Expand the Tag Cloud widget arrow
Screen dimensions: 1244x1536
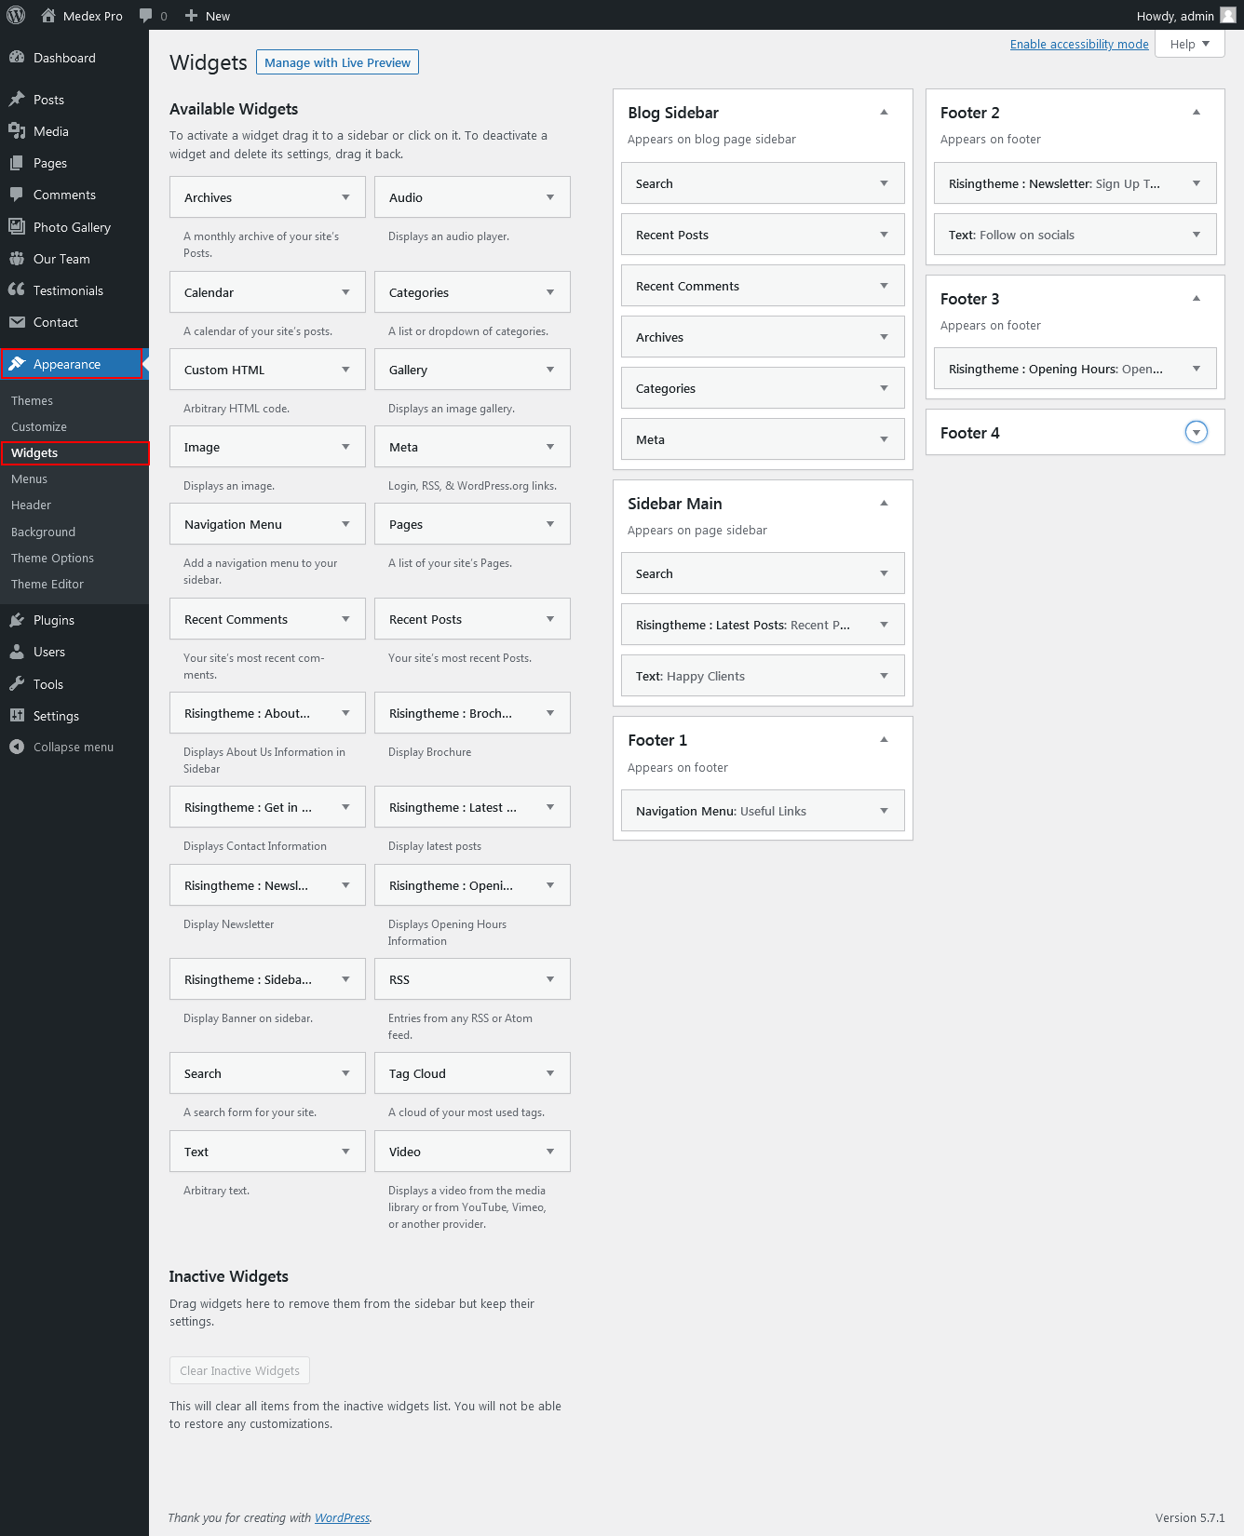click(x=550, y=1073)
